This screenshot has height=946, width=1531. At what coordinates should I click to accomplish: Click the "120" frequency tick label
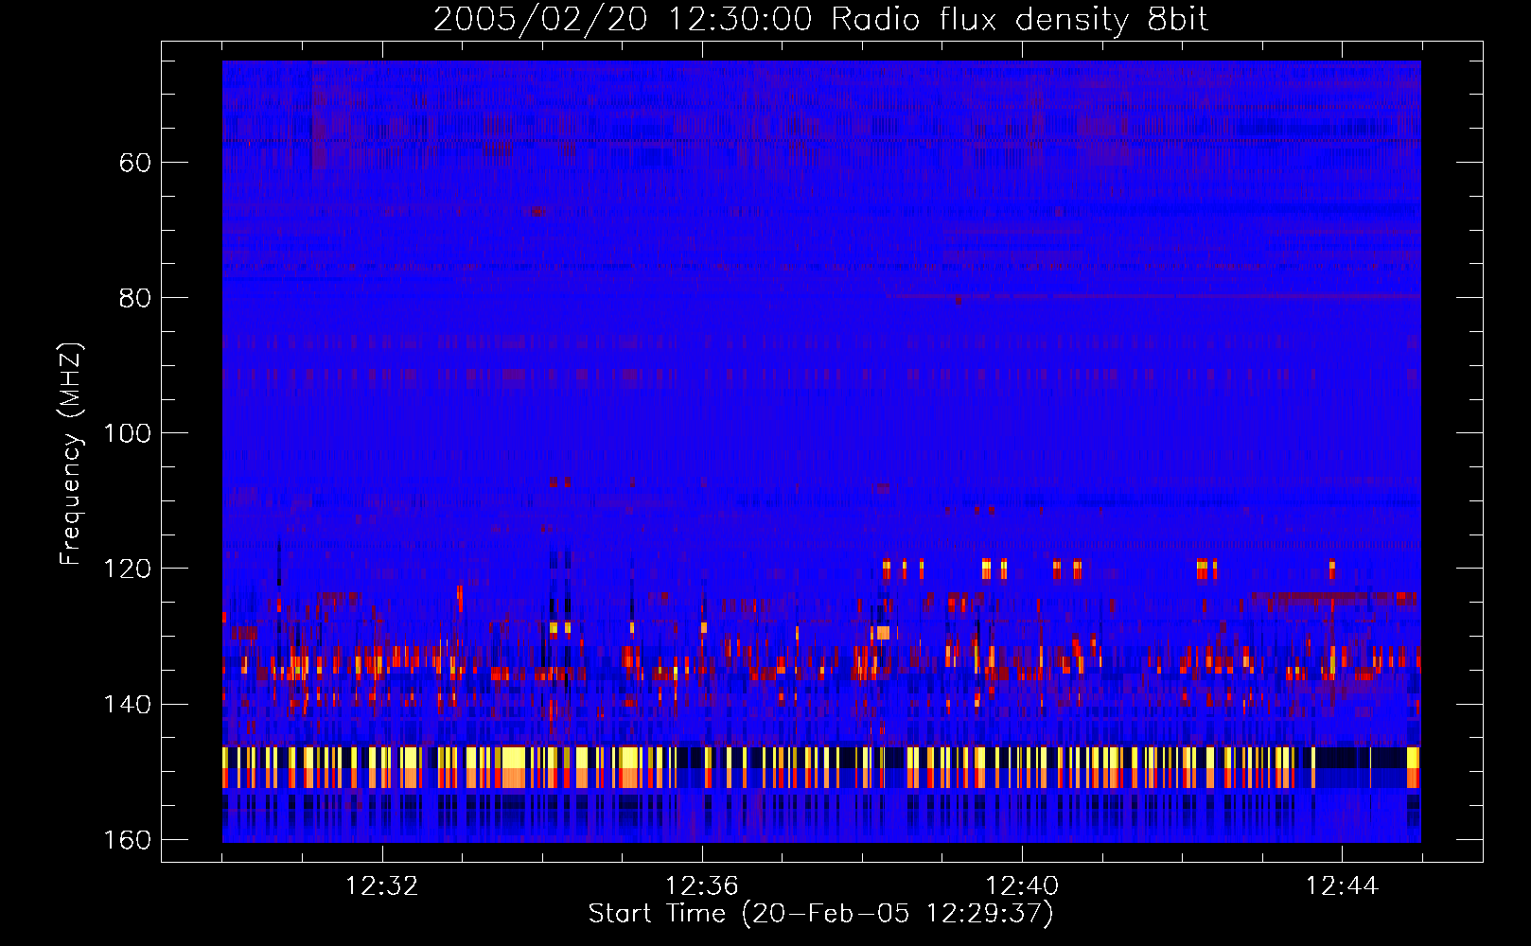click(x=127, y=569)
